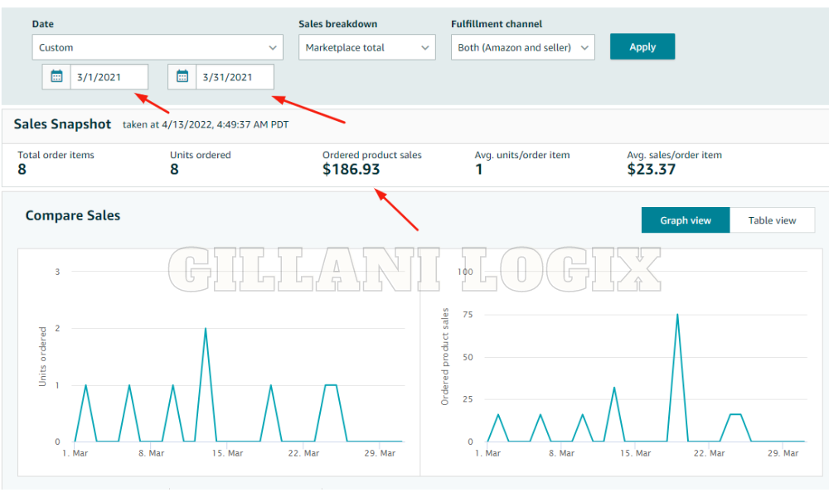Switch to Graph view
The image size is (829, 497).
coord(685,220)
